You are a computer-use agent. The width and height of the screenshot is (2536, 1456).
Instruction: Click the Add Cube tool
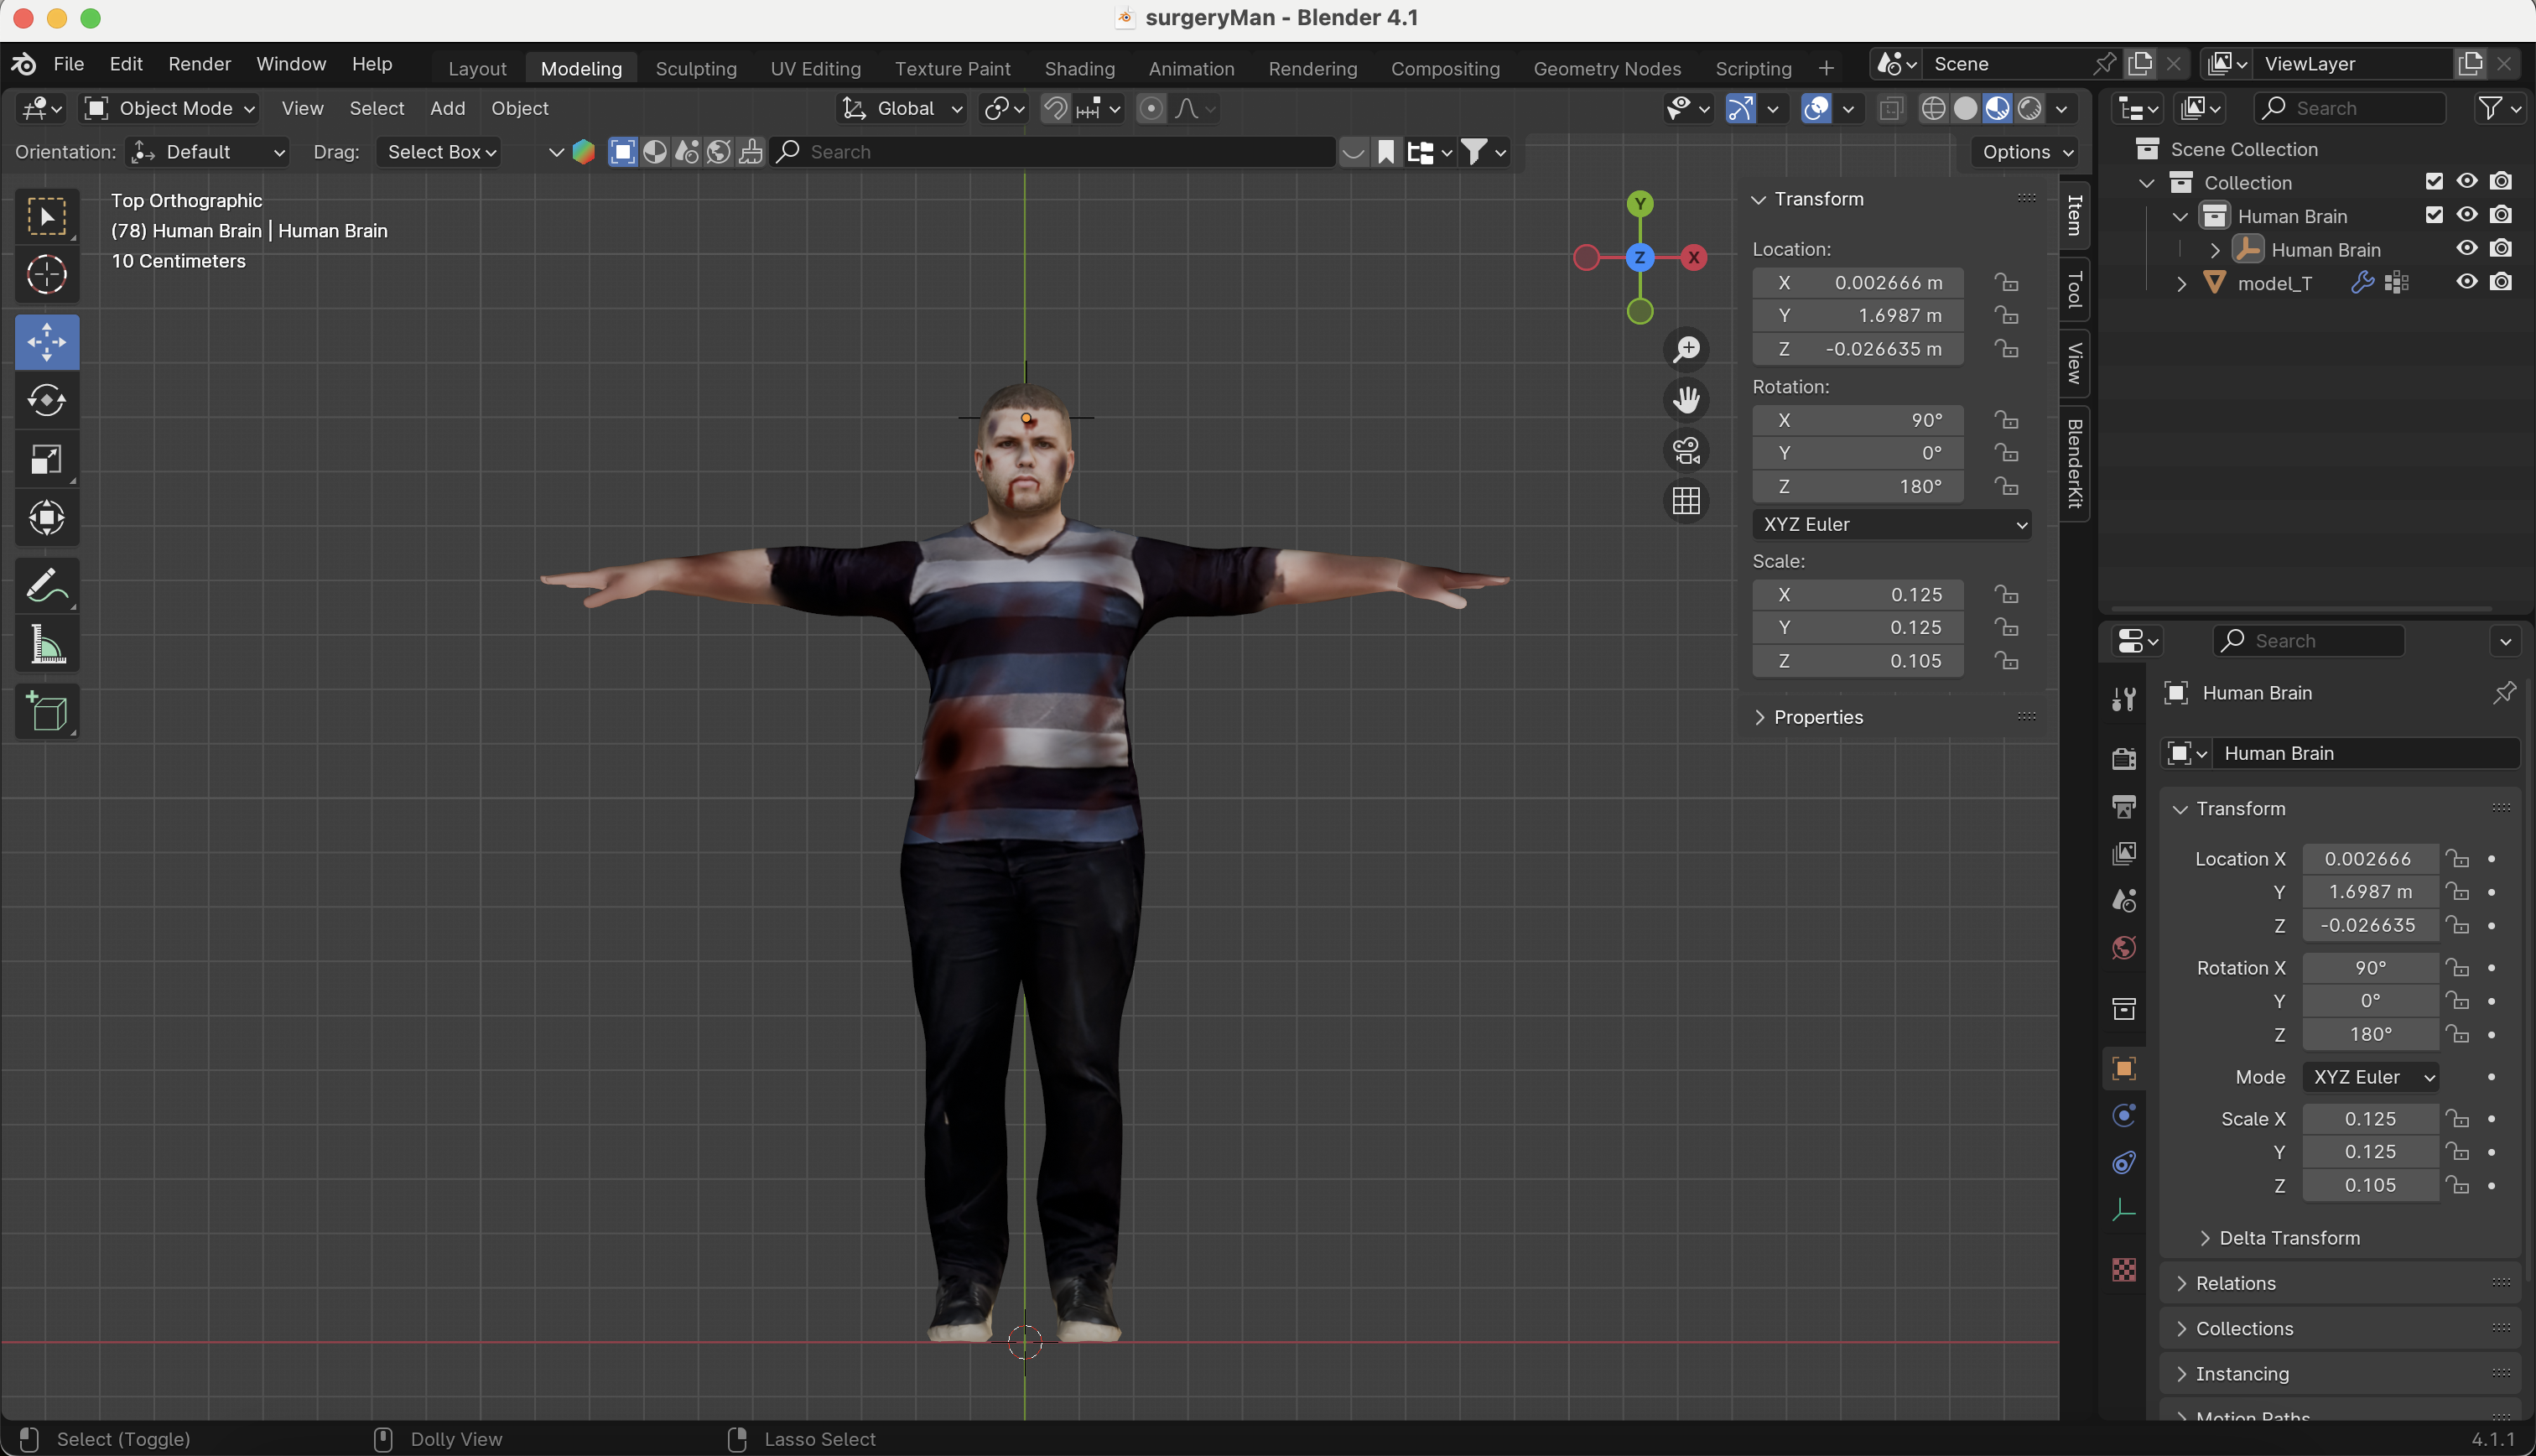tap(46, 712)
